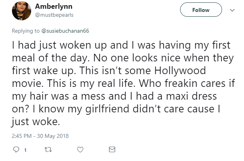
Task: Click the reply speech bubble icon
Action: 16,149
